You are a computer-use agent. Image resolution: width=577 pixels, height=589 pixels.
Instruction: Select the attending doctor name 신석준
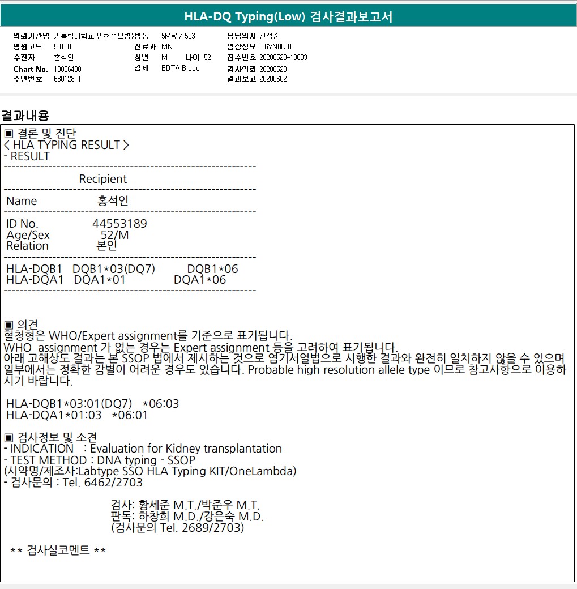click(270, 36)
